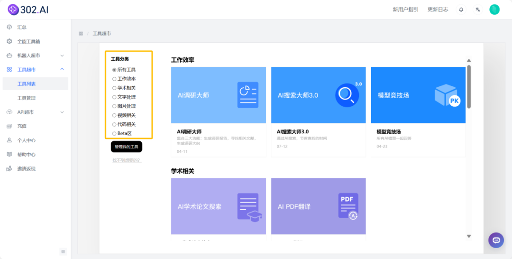Click the AI搜索大师3.0 magnifier icon
This screenshot has width=512, height=259.
[347, 95]
